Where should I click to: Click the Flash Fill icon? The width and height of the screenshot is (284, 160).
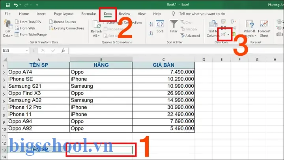click(x=224, y=22)
